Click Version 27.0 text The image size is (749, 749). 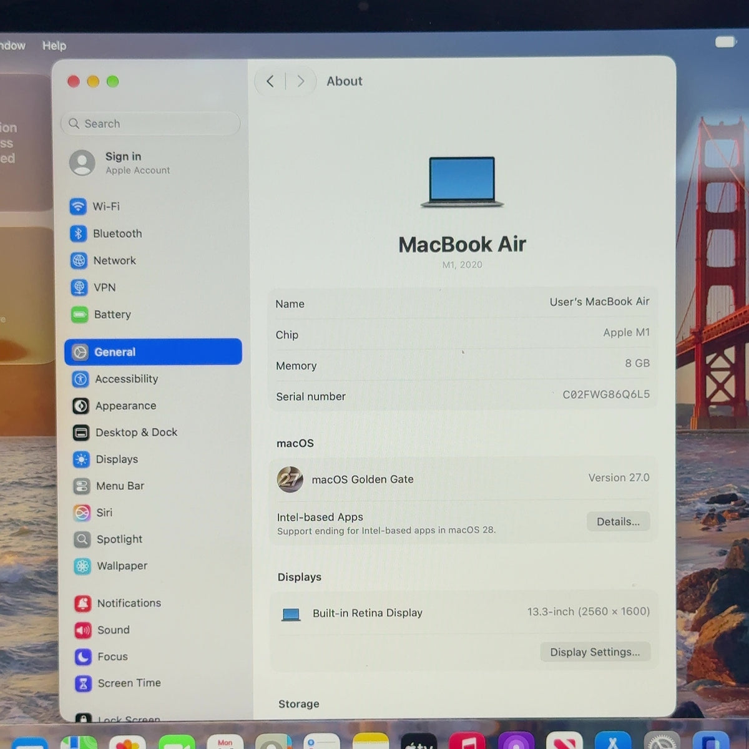(x=619, y=477)
